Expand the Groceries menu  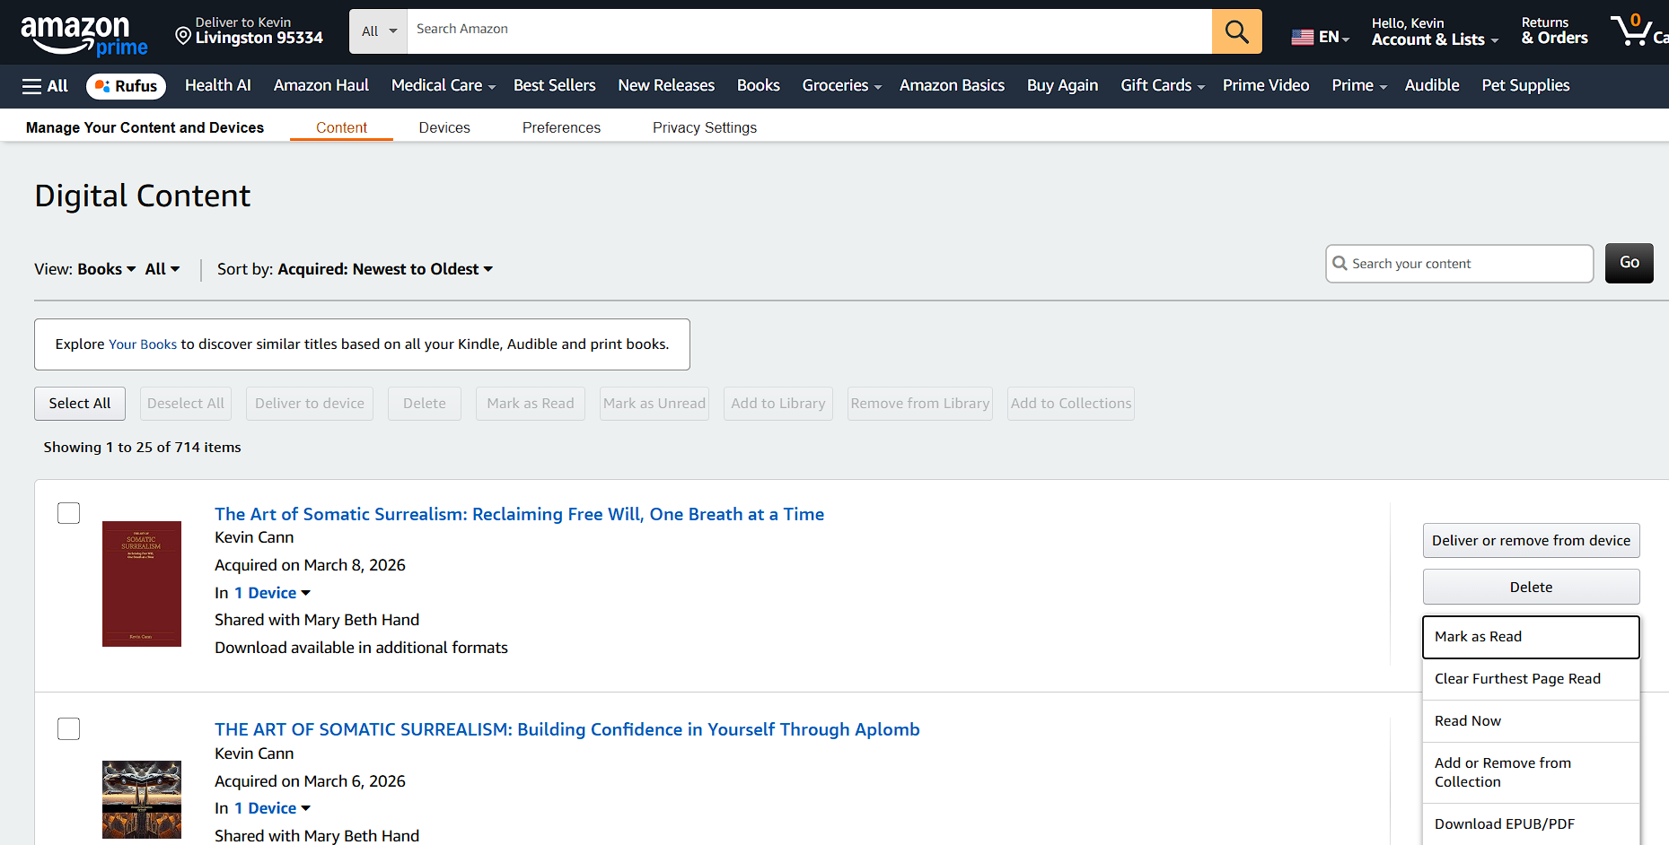click(x=841, y=85)
